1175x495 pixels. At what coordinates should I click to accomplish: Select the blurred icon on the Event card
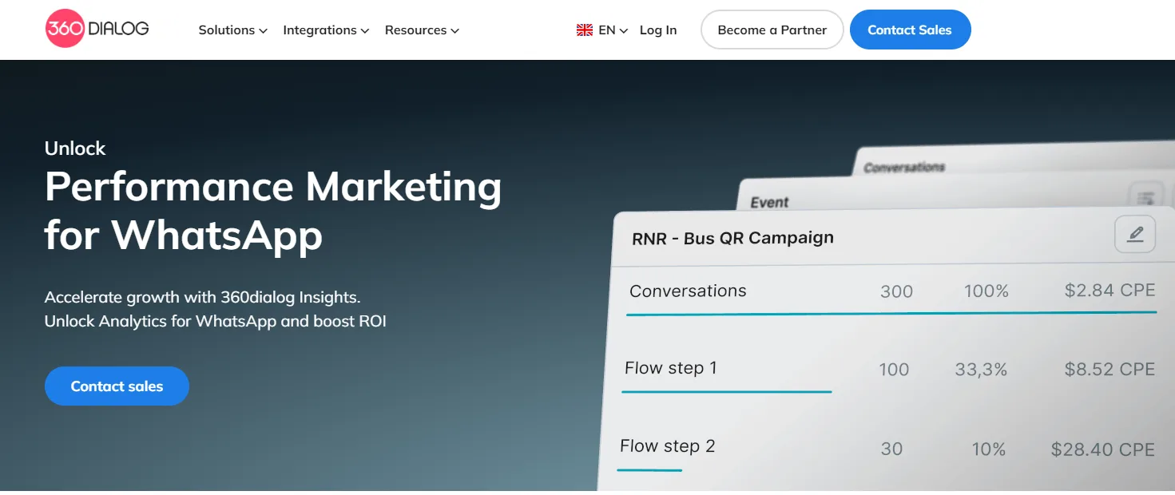[x=1144, y=196]
